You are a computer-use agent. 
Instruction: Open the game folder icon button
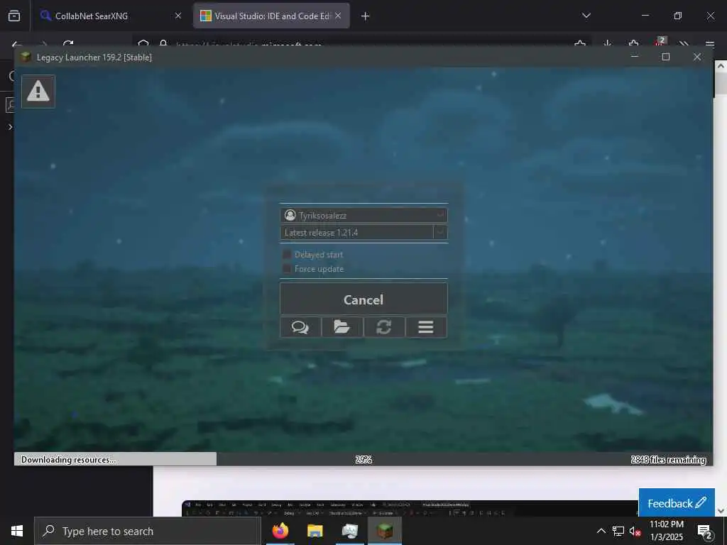[x=342, y=327]
